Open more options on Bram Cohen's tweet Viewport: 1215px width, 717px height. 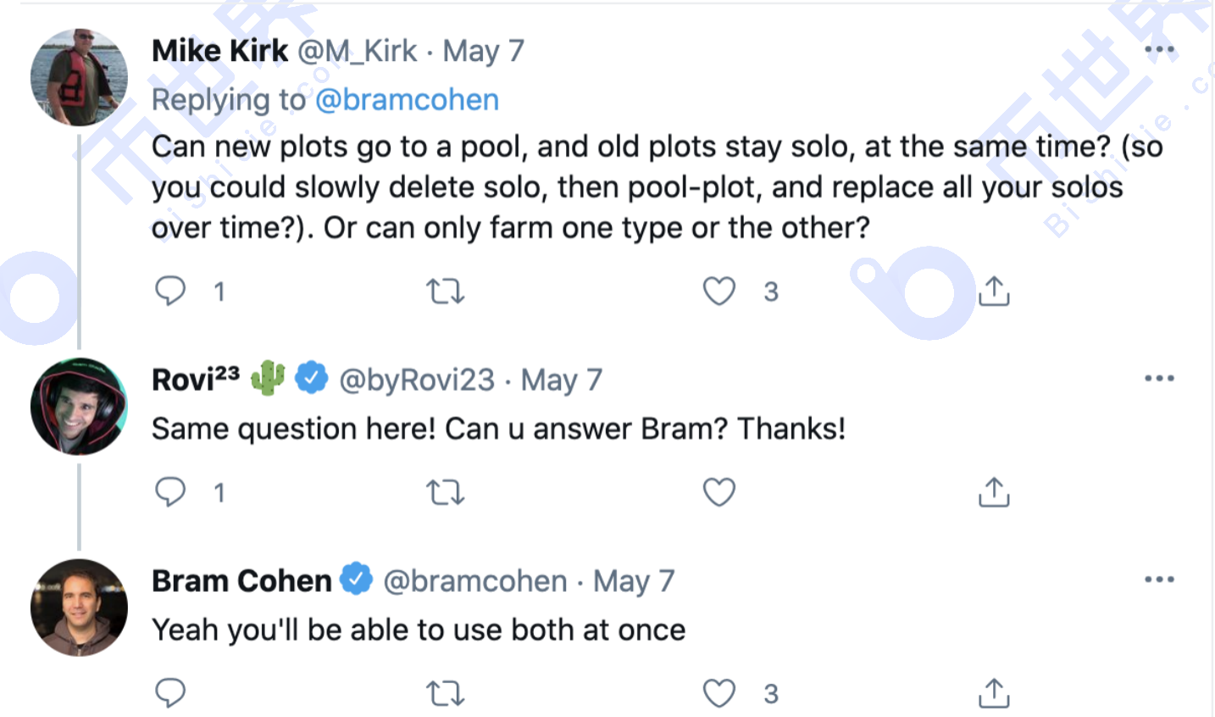pyautogui.click(x=1159, y=580)
